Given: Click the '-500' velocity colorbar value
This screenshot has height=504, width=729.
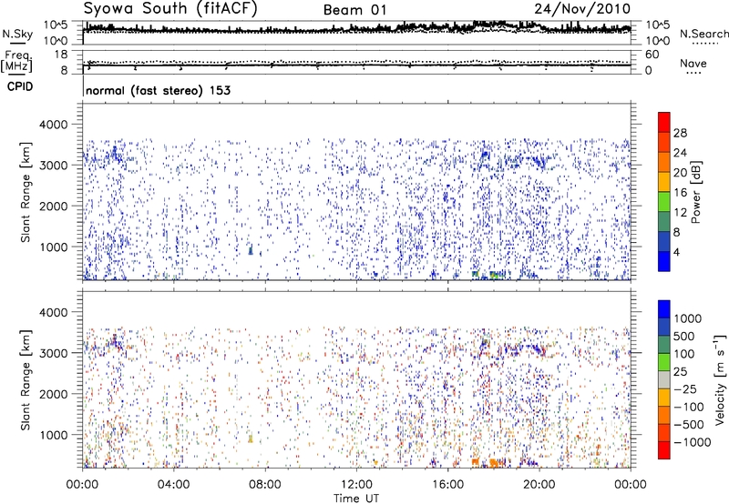Looking at the screenshot, I should pyautogui.click(x=688, y=424).
